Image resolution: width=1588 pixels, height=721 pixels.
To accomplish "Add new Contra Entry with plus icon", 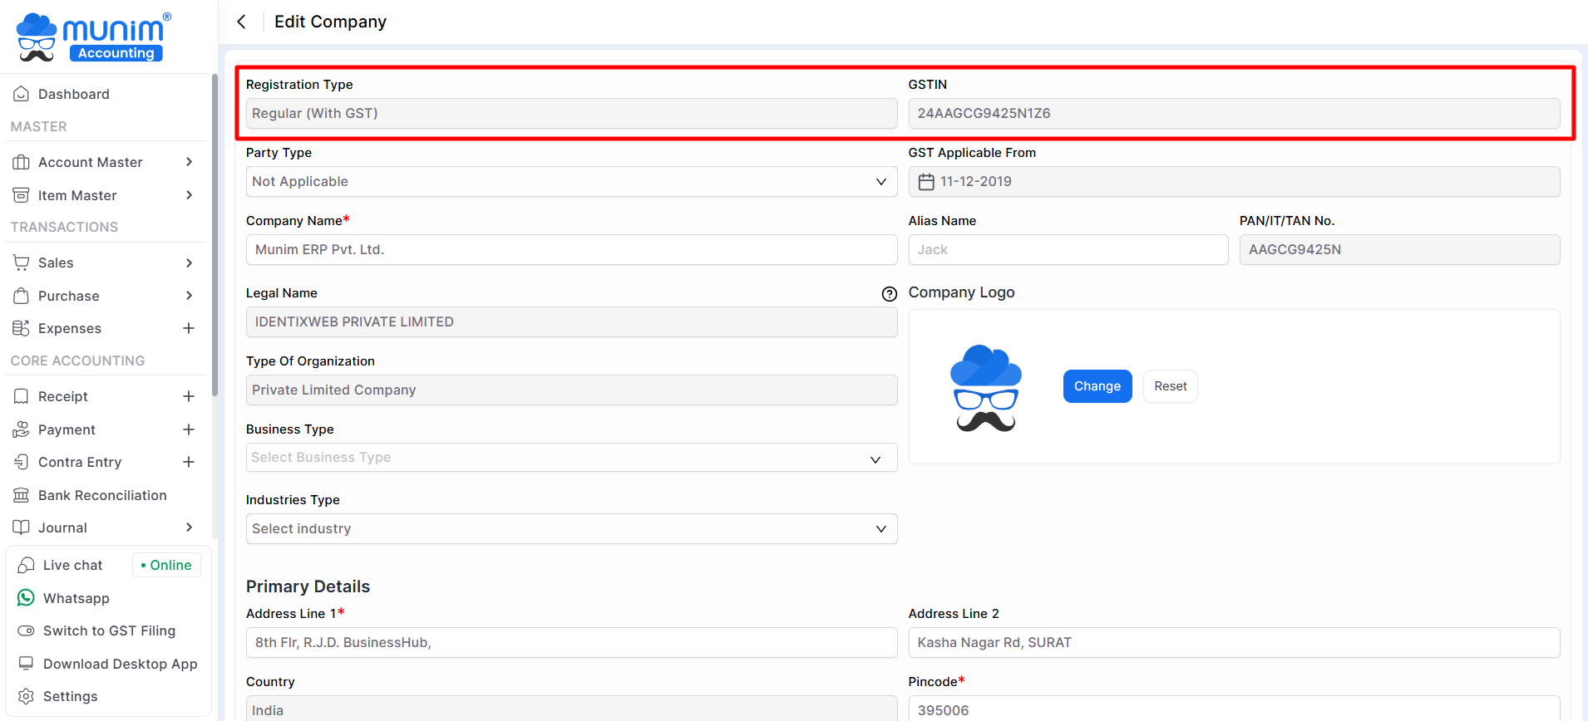I will [189, 462].
